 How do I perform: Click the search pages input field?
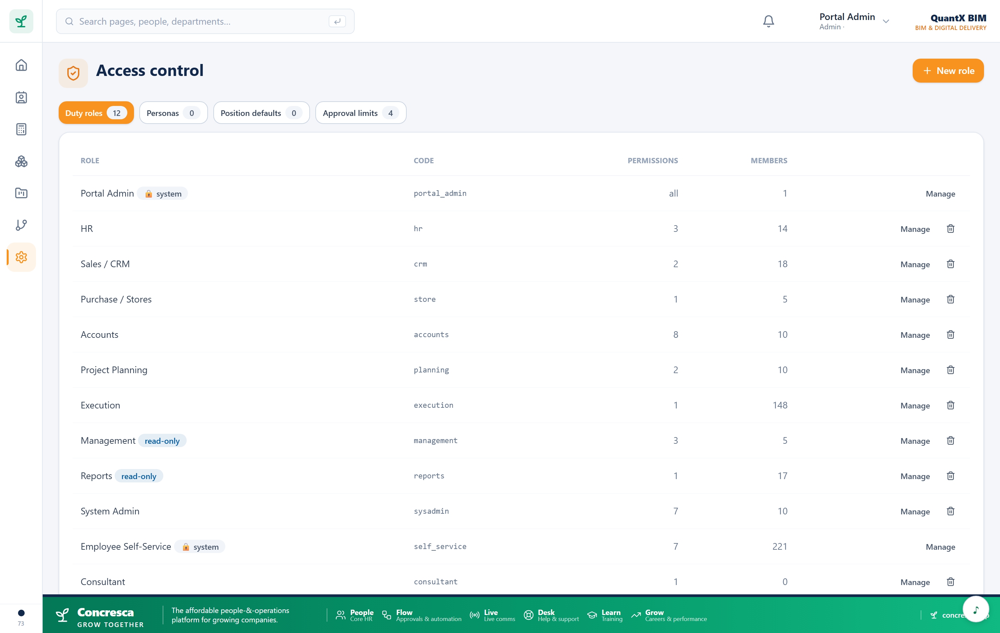(205, 21)
